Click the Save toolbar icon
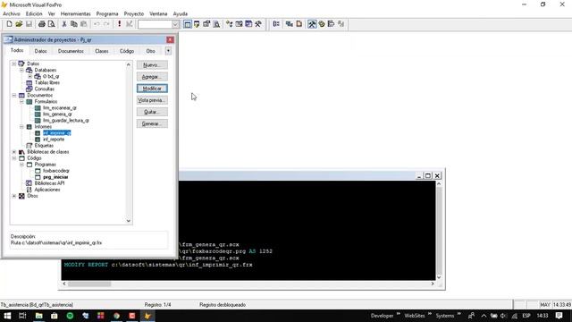 point(29,24)
